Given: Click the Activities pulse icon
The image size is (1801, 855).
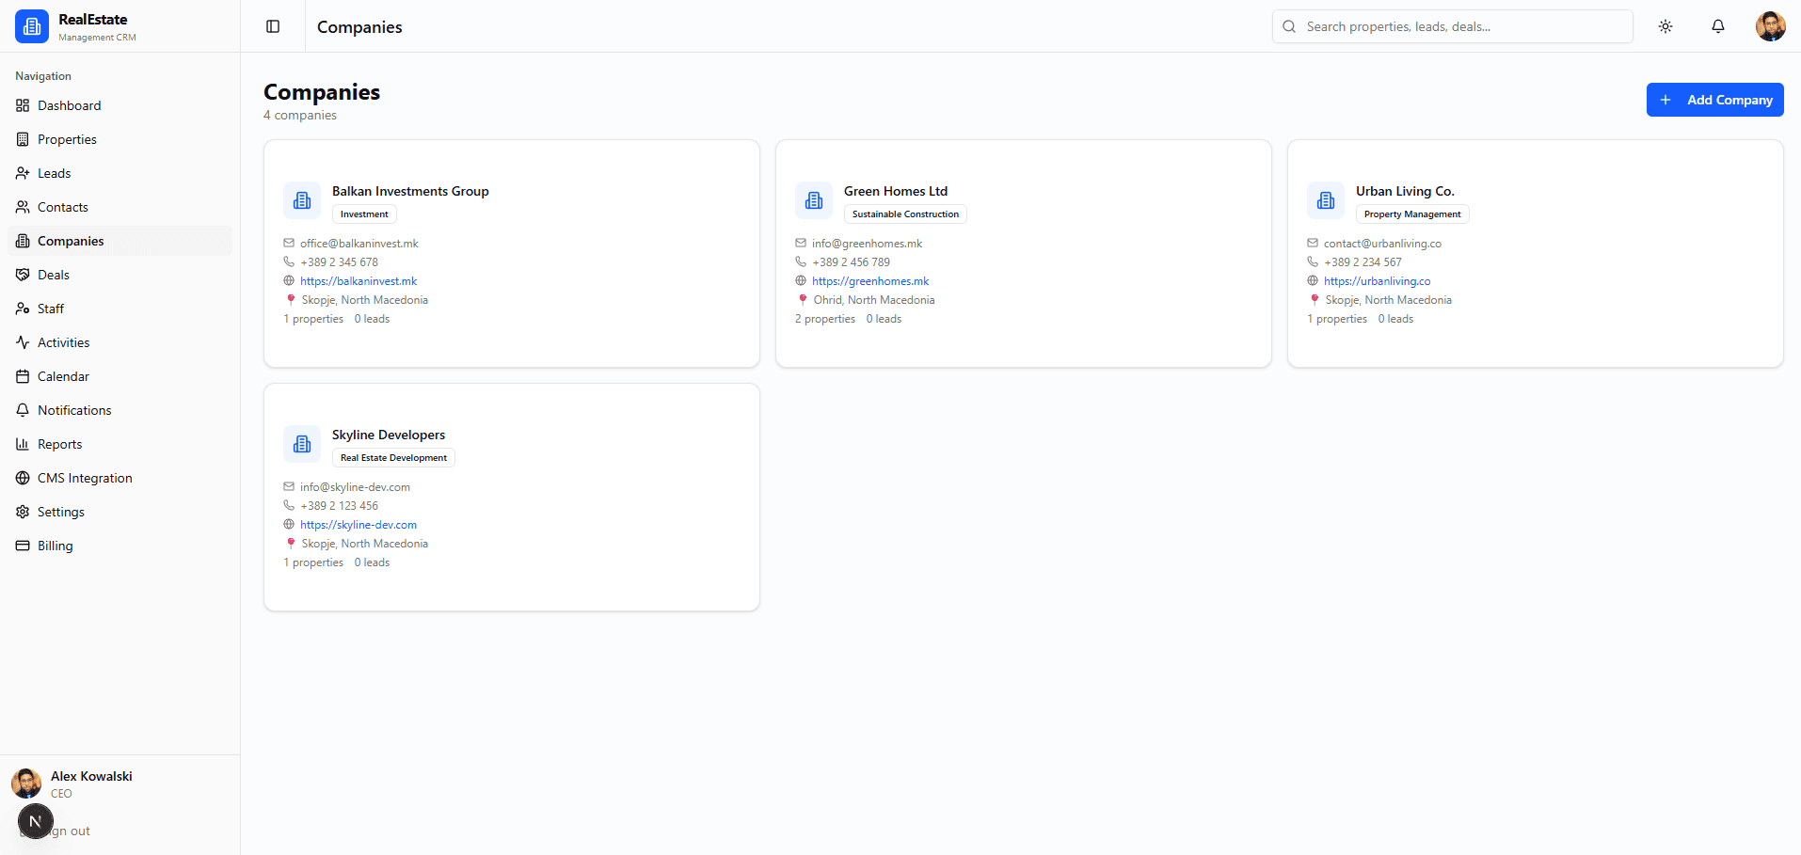Looking at the screenshot, I should click(23, 342).
